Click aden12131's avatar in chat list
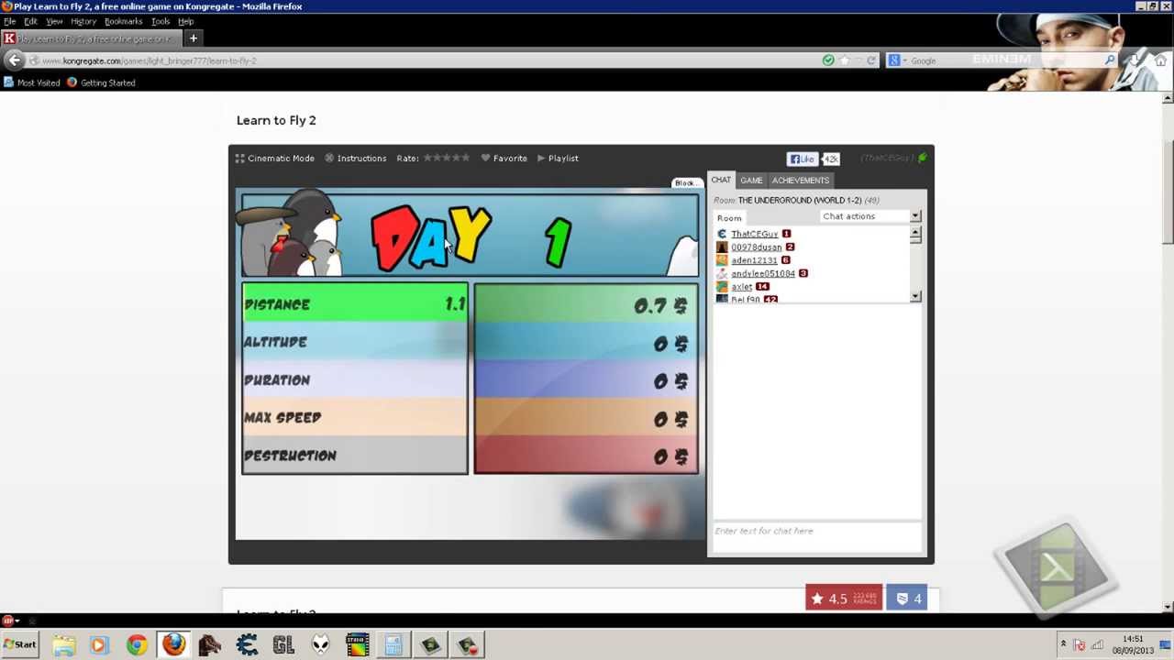The width and height of the screenshot is (1174, 660). [x=722, y=260]
